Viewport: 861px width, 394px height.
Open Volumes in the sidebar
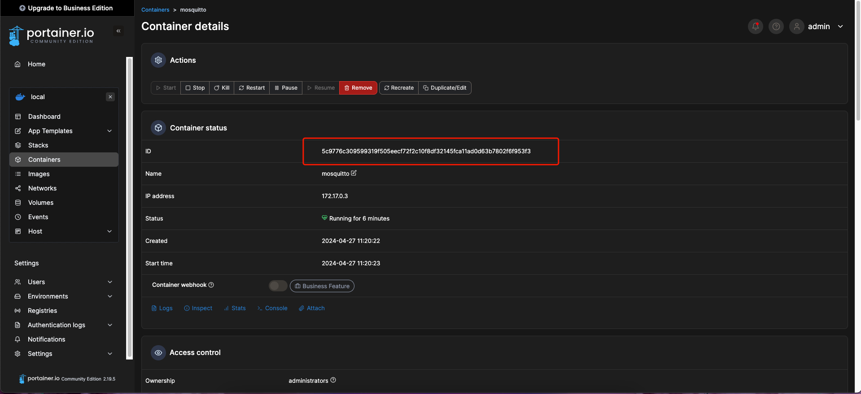[64, 203]
